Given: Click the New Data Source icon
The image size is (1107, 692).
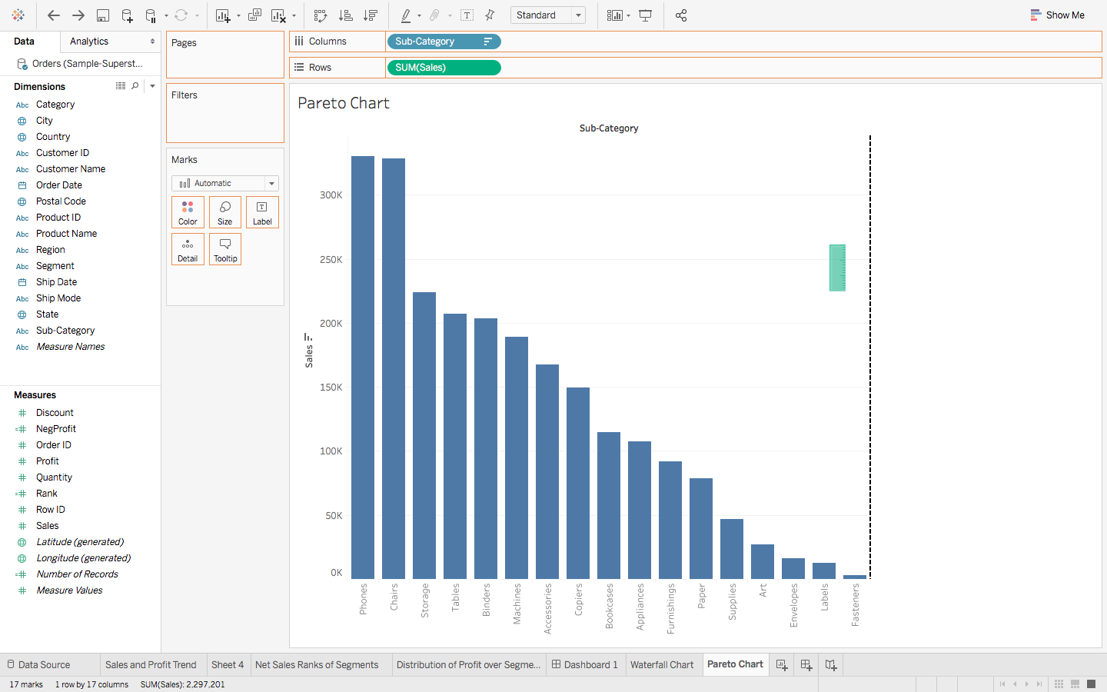Looking at the screenshot, I should click(x=127, y=15).
